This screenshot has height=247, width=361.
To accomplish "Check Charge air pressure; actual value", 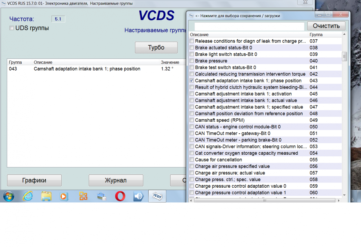I will (x=192, y=173).
